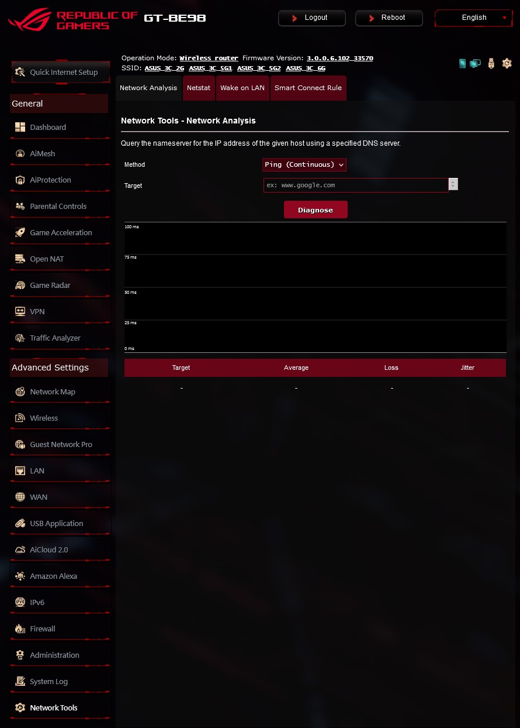Image resolution: width=520 pixels, height=728 pixels.
Task: Switch to the Netstat tab
Action: [x=199, y=88]
